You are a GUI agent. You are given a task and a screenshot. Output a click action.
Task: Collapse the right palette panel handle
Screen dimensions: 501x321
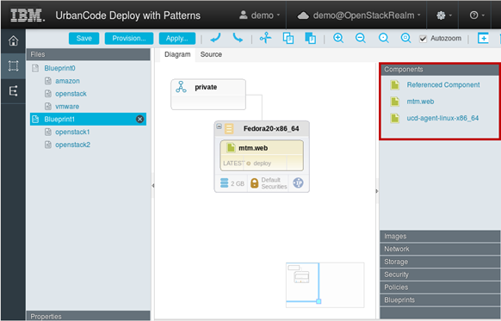(x=377, y=191)
